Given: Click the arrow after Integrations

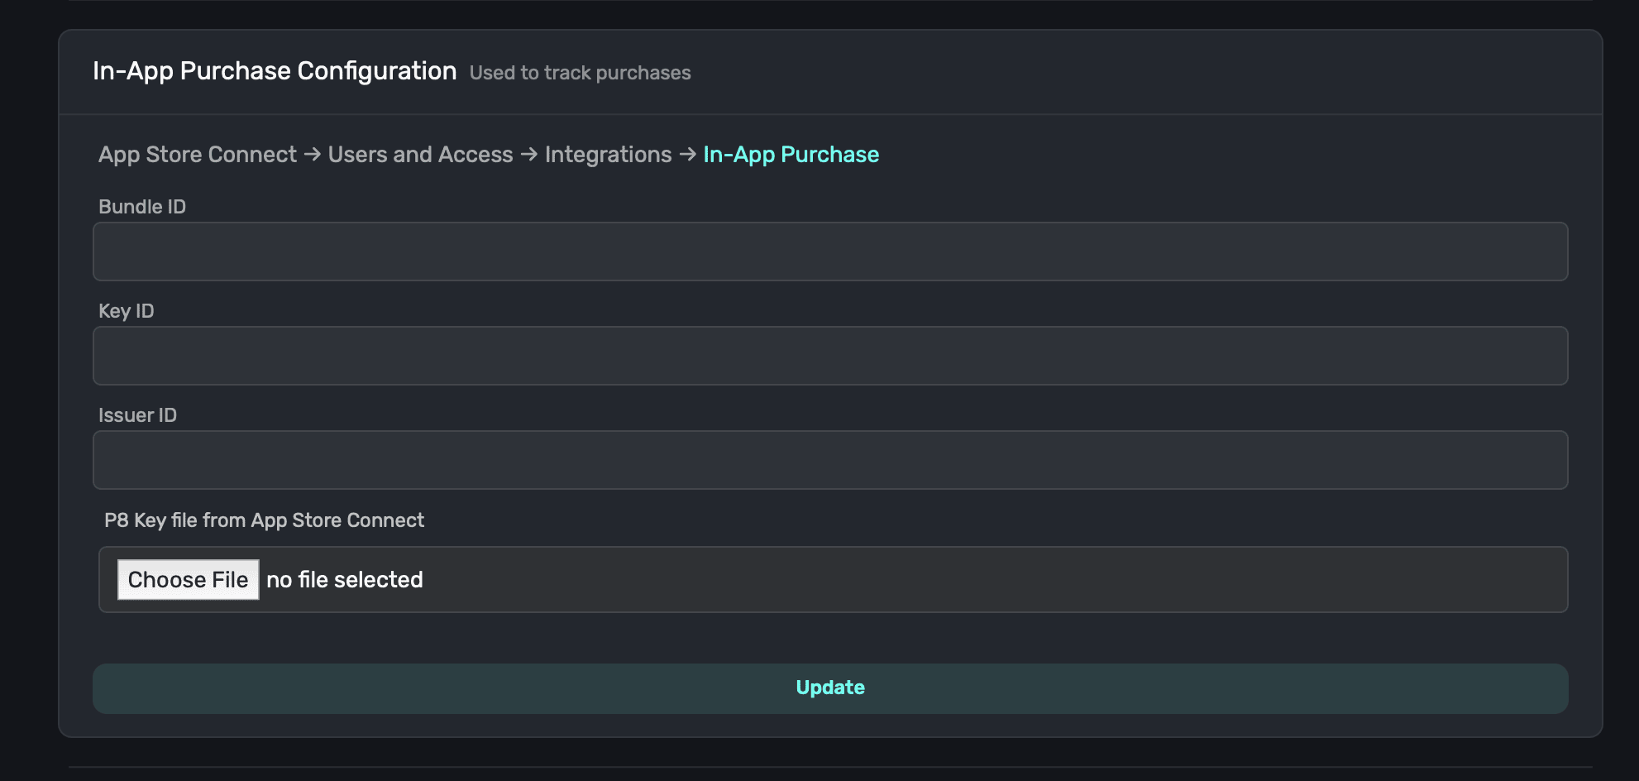Looking at the screenshot, I should click(x=687, y=155).
